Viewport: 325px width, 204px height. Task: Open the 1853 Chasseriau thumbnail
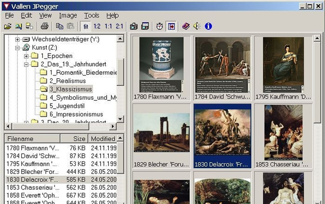(x=283, y=136)
